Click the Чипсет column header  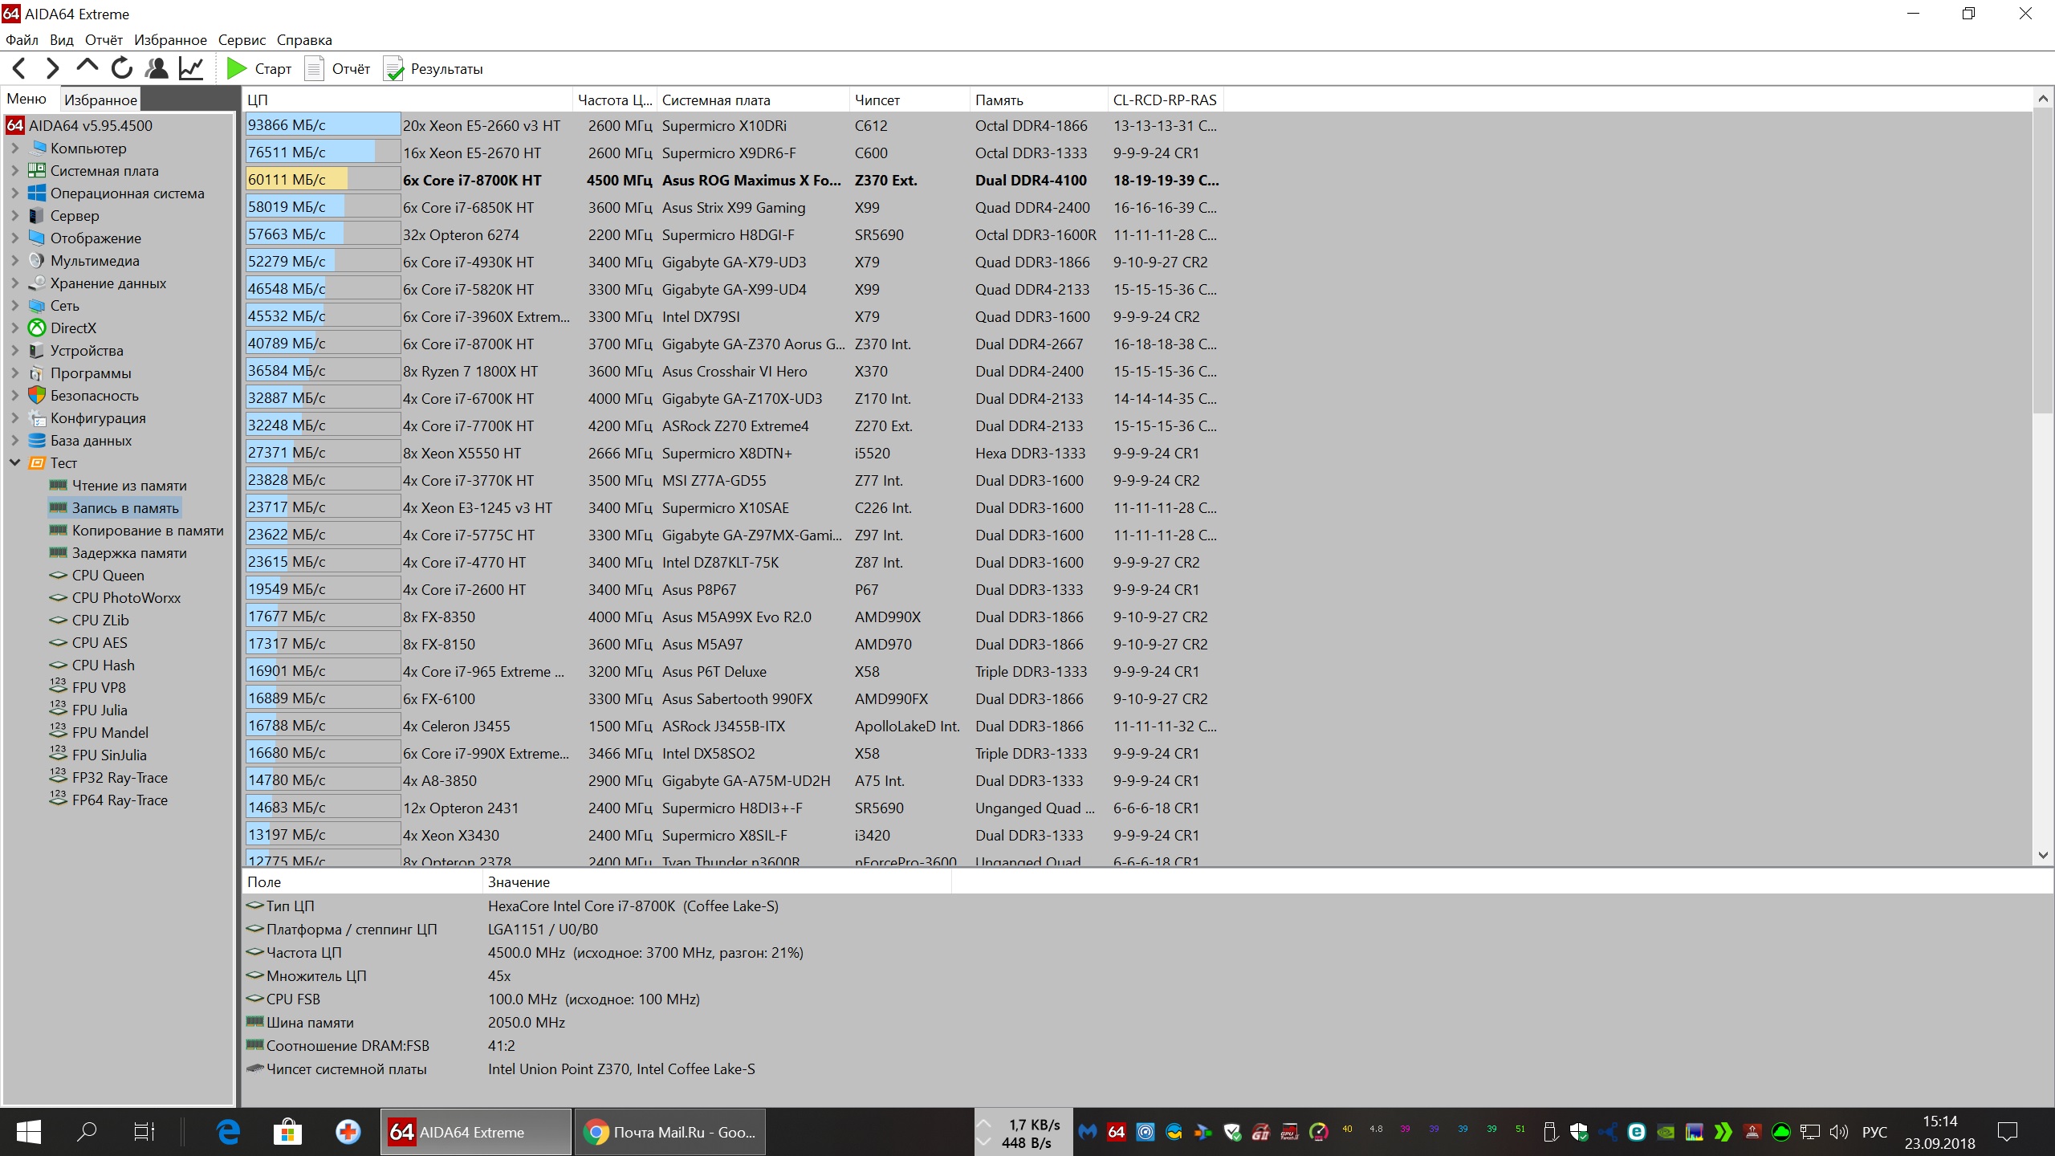click(x=877, y=100)
